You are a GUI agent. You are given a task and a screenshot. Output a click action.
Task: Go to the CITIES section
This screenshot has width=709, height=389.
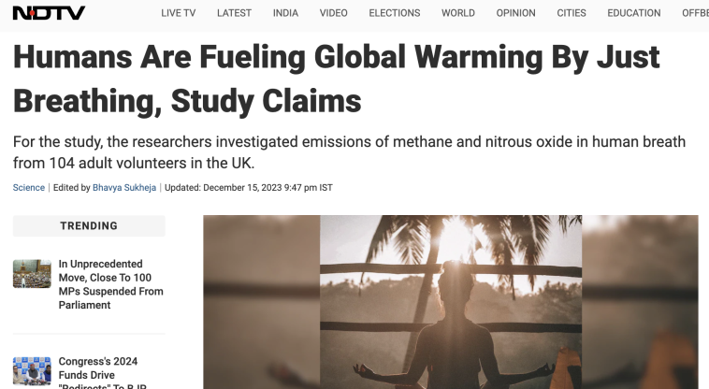coord(571,13)
